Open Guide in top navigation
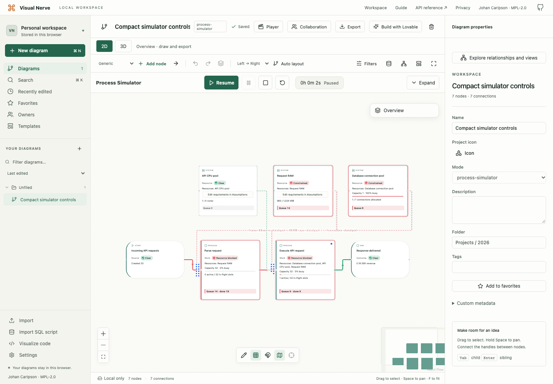 [401, 8]
